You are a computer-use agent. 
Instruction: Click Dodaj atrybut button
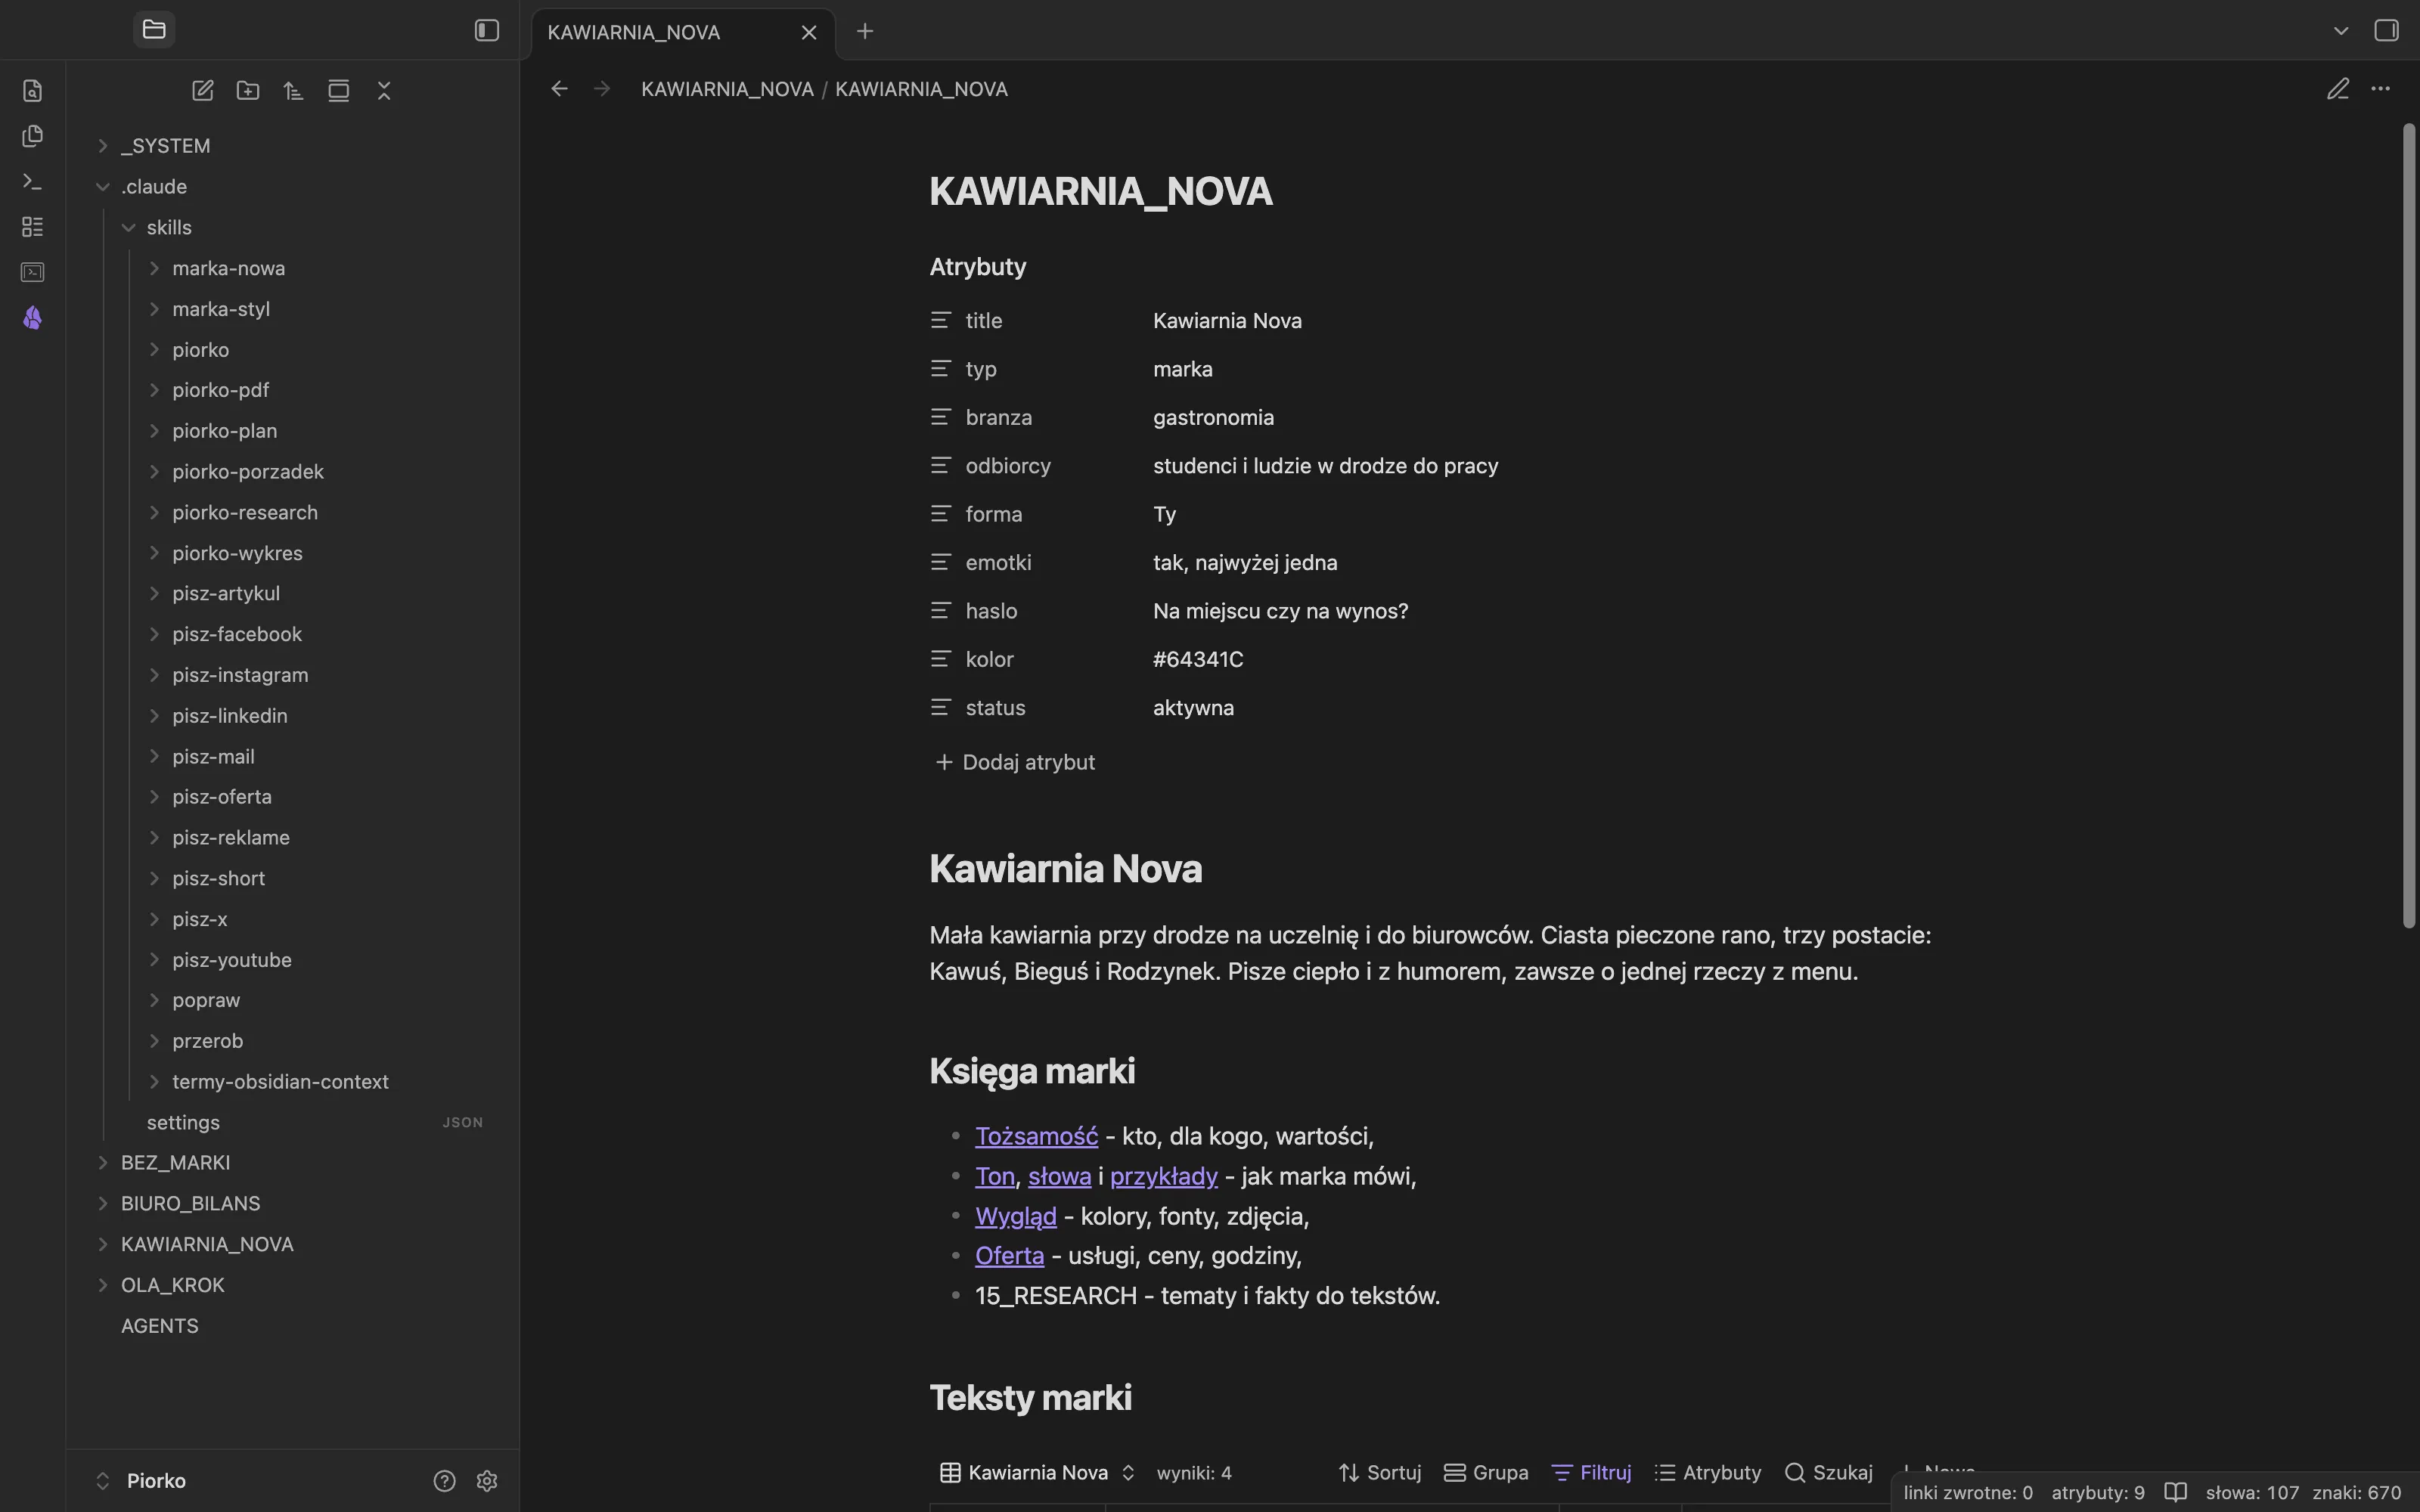[1014, 762]
